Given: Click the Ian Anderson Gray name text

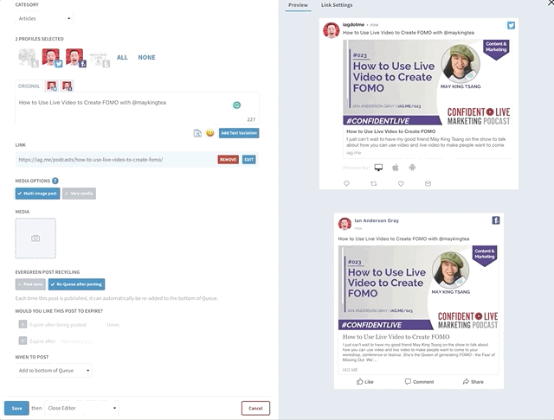Looking at the screenshot, I should (x=377, y=220).
